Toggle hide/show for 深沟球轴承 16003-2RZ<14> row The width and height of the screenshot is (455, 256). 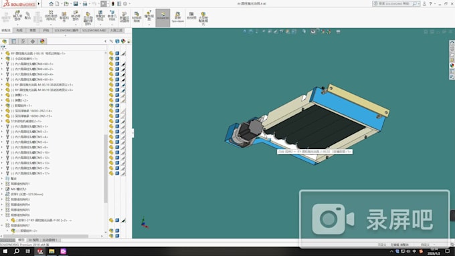(111, 111)
